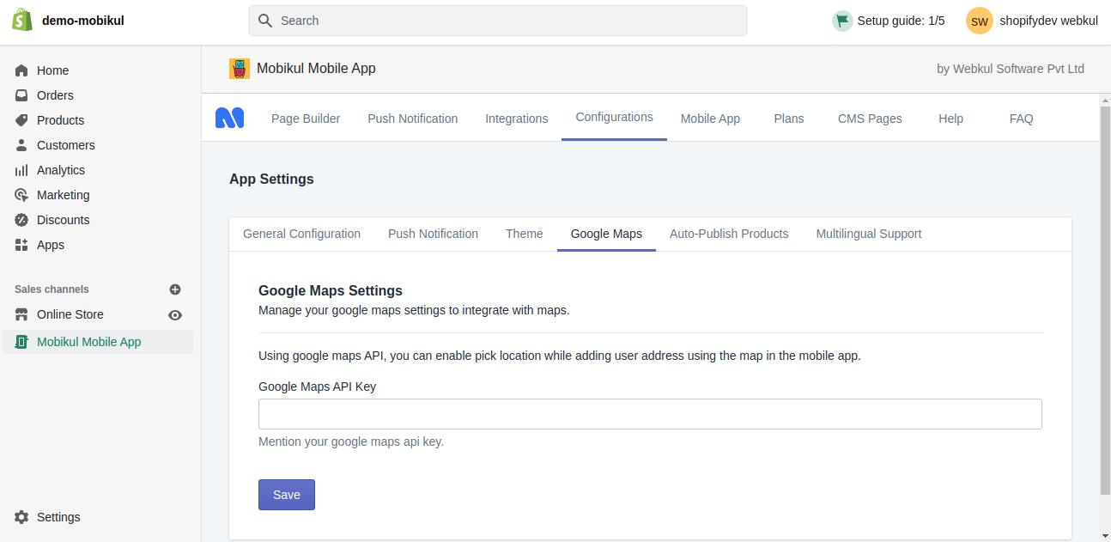The height and width of the screenshot is (542, 1111).
Task: Add a sales channel with plus icon
Action: click(x=175, y=289)
